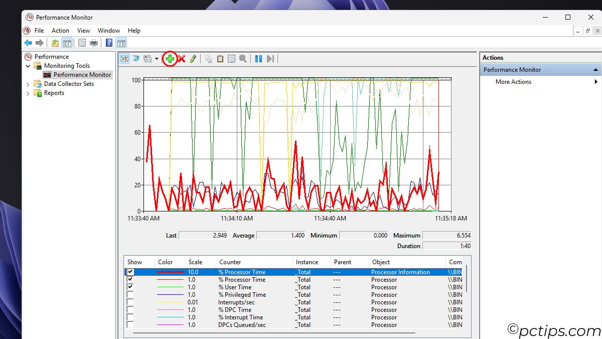602x339 pixels.
Task: Select the red % Processor Time color swatch
Action: 170,272
